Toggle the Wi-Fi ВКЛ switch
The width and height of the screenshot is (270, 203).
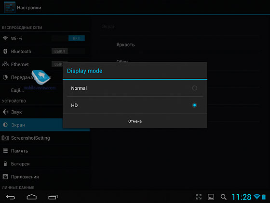[x=68, y=38]
